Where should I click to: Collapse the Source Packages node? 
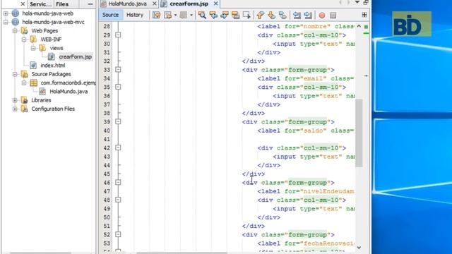[x=15, y=74]
